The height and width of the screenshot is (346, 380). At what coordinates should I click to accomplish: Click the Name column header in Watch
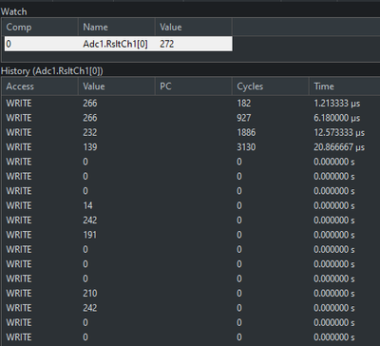coord(117,27)
